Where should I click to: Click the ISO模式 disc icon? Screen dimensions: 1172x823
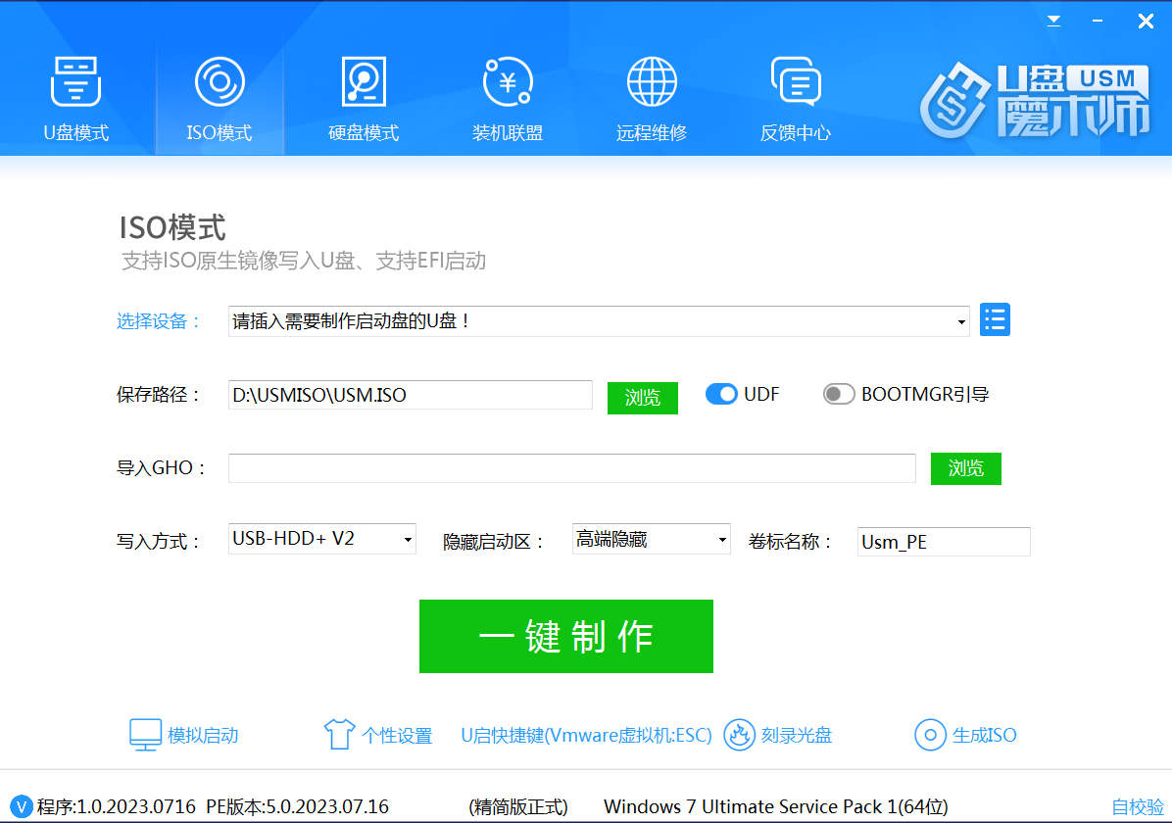(219, 81)
